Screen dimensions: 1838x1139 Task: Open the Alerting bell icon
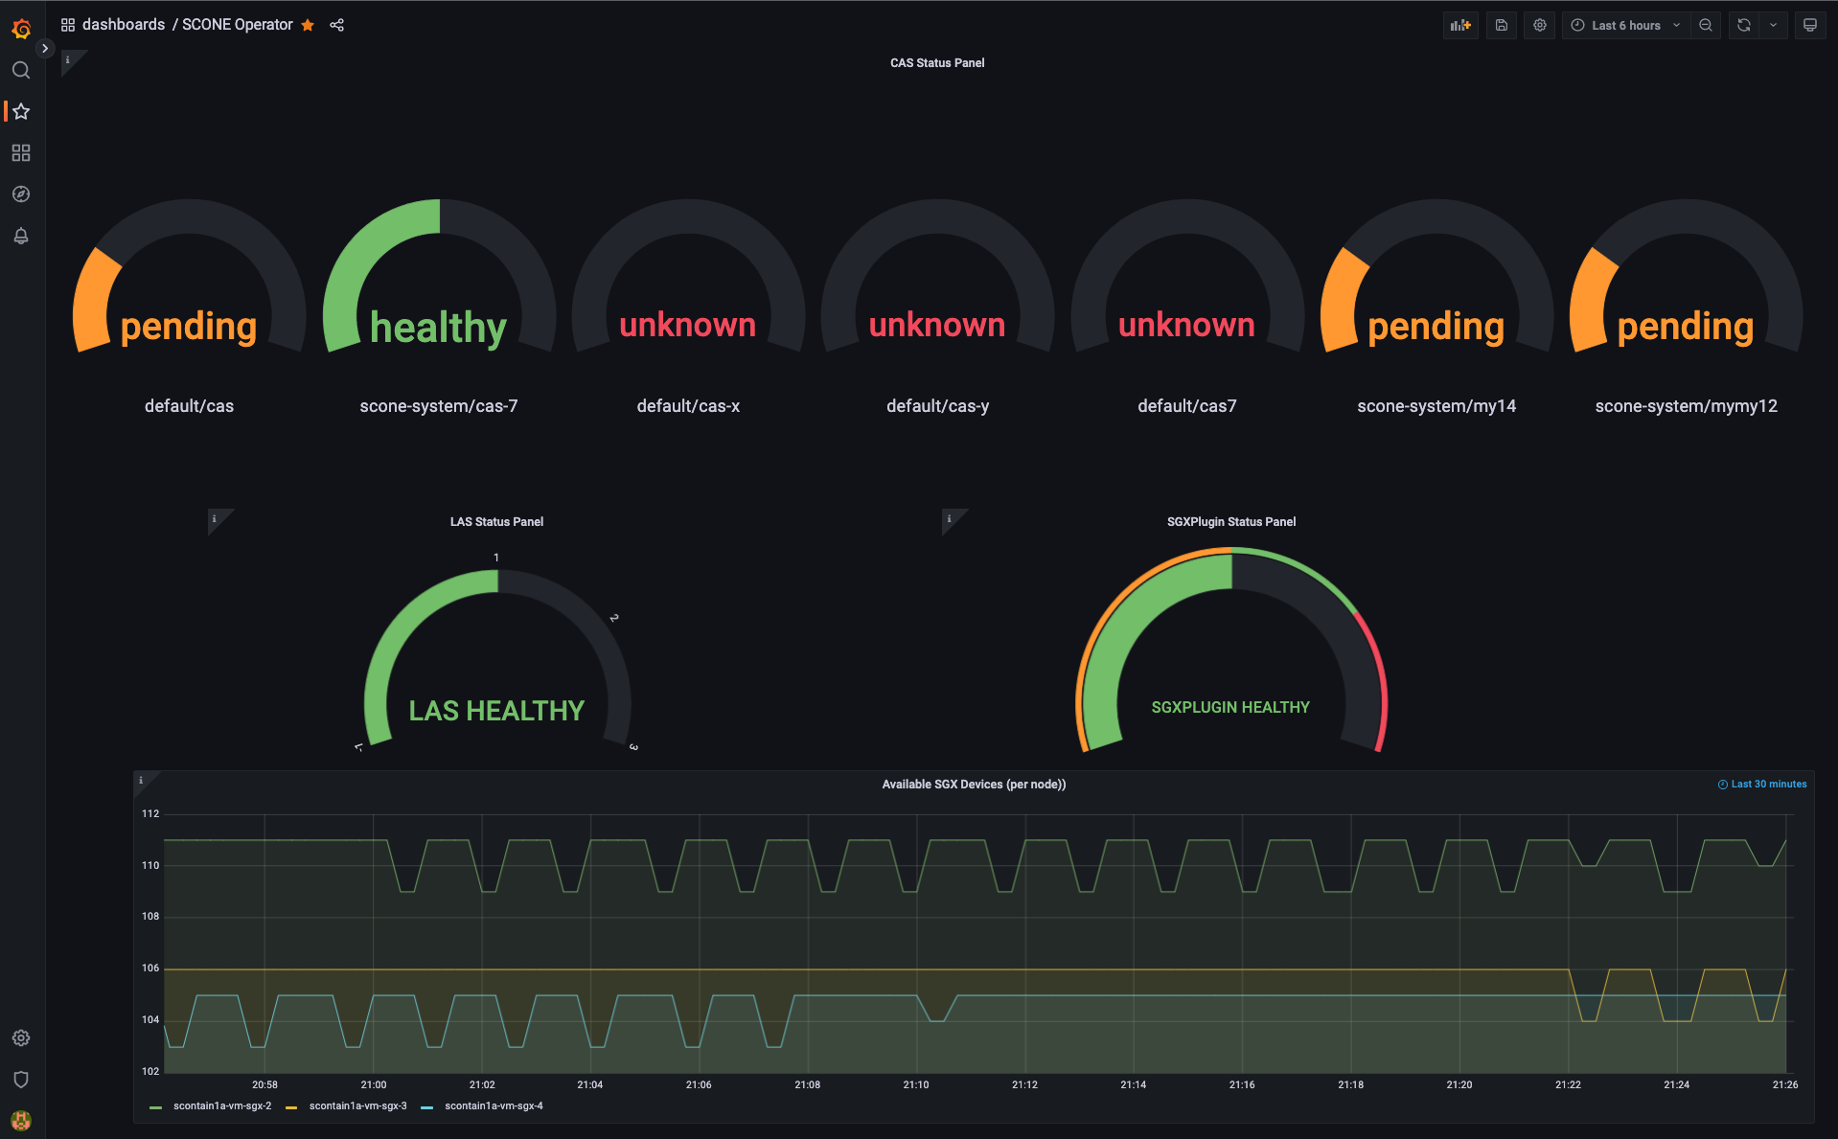(21, 236)
